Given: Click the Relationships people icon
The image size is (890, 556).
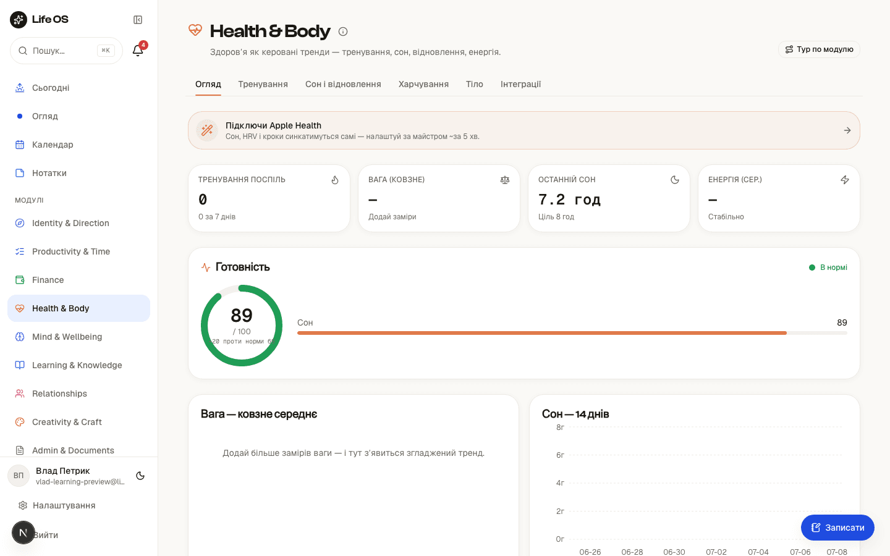Looking at the screenshot, I should click(20, 394).
